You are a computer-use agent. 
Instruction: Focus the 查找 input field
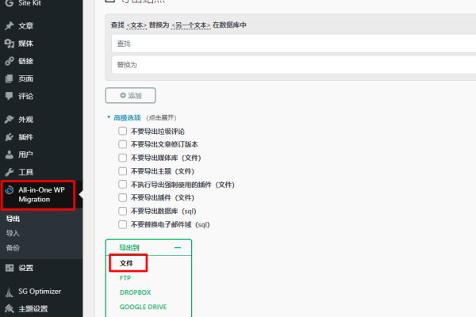[x=294, y=44]
